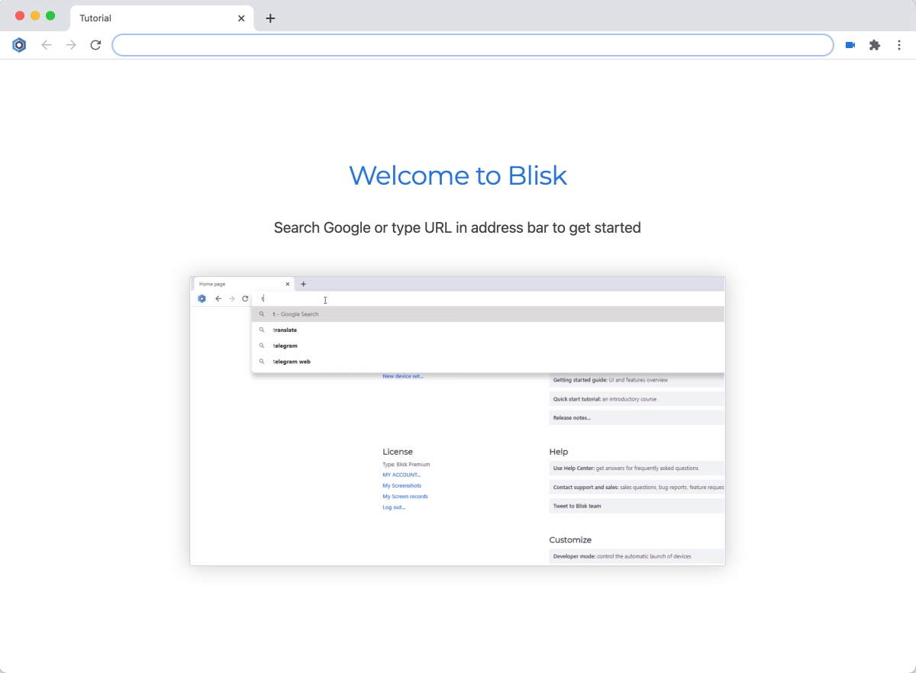Close the Tutorial tab
Screen dimensions: 916x673
241,18
